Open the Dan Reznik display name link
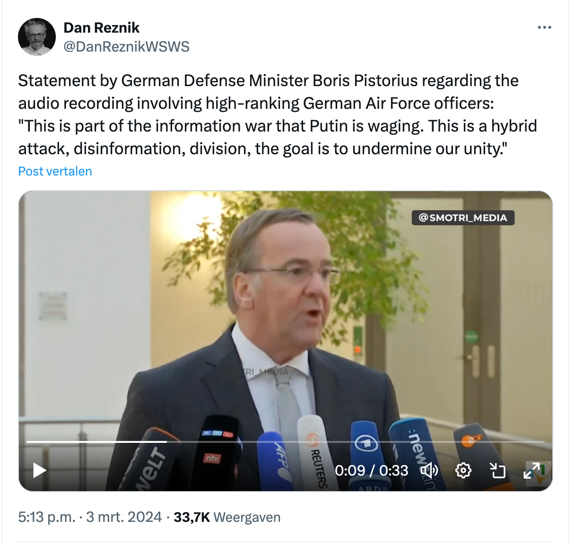The width and height of the screenshot is (575, 546). (101, 28)
